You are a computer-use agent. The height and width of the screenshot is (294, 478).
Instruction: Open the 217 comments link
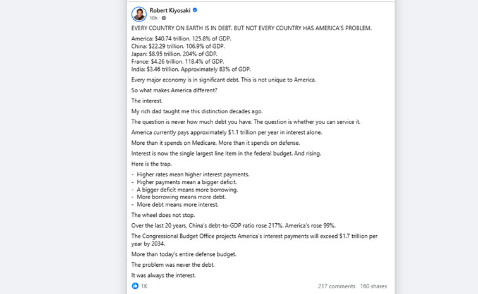click(336, 286)
